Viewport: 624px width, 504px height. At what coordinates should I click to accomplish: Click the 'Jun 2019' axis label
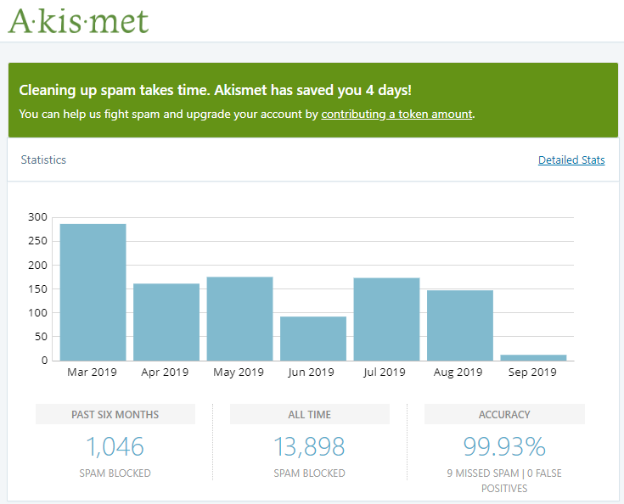(x=312, y=372)
